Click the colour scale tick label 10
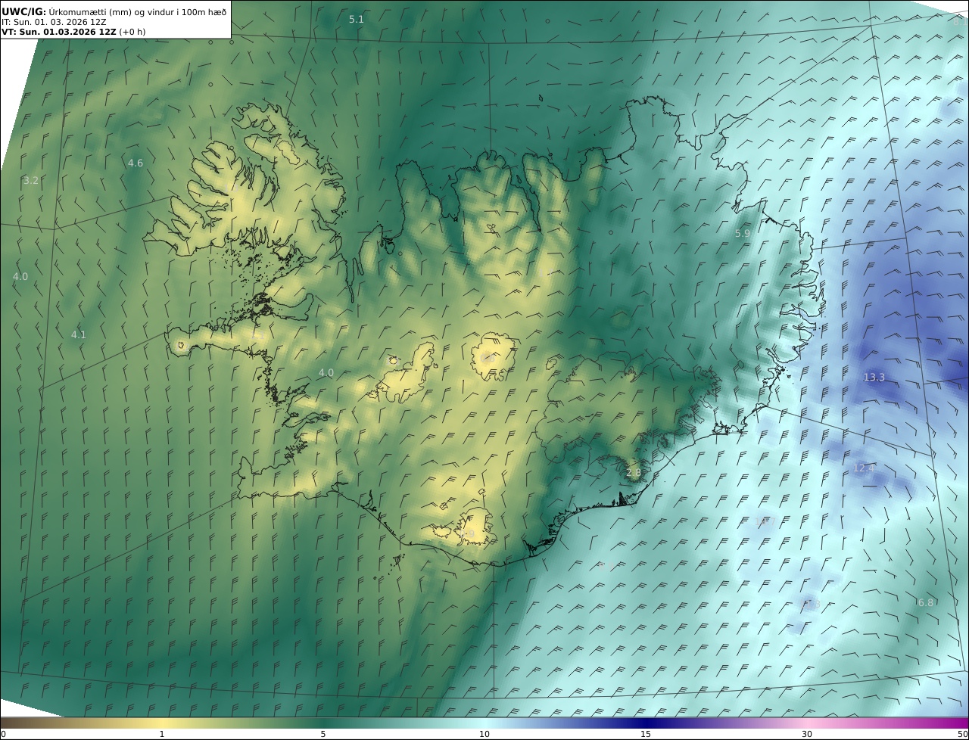Screen dimensions: 969x740 (x=484, y=734)
